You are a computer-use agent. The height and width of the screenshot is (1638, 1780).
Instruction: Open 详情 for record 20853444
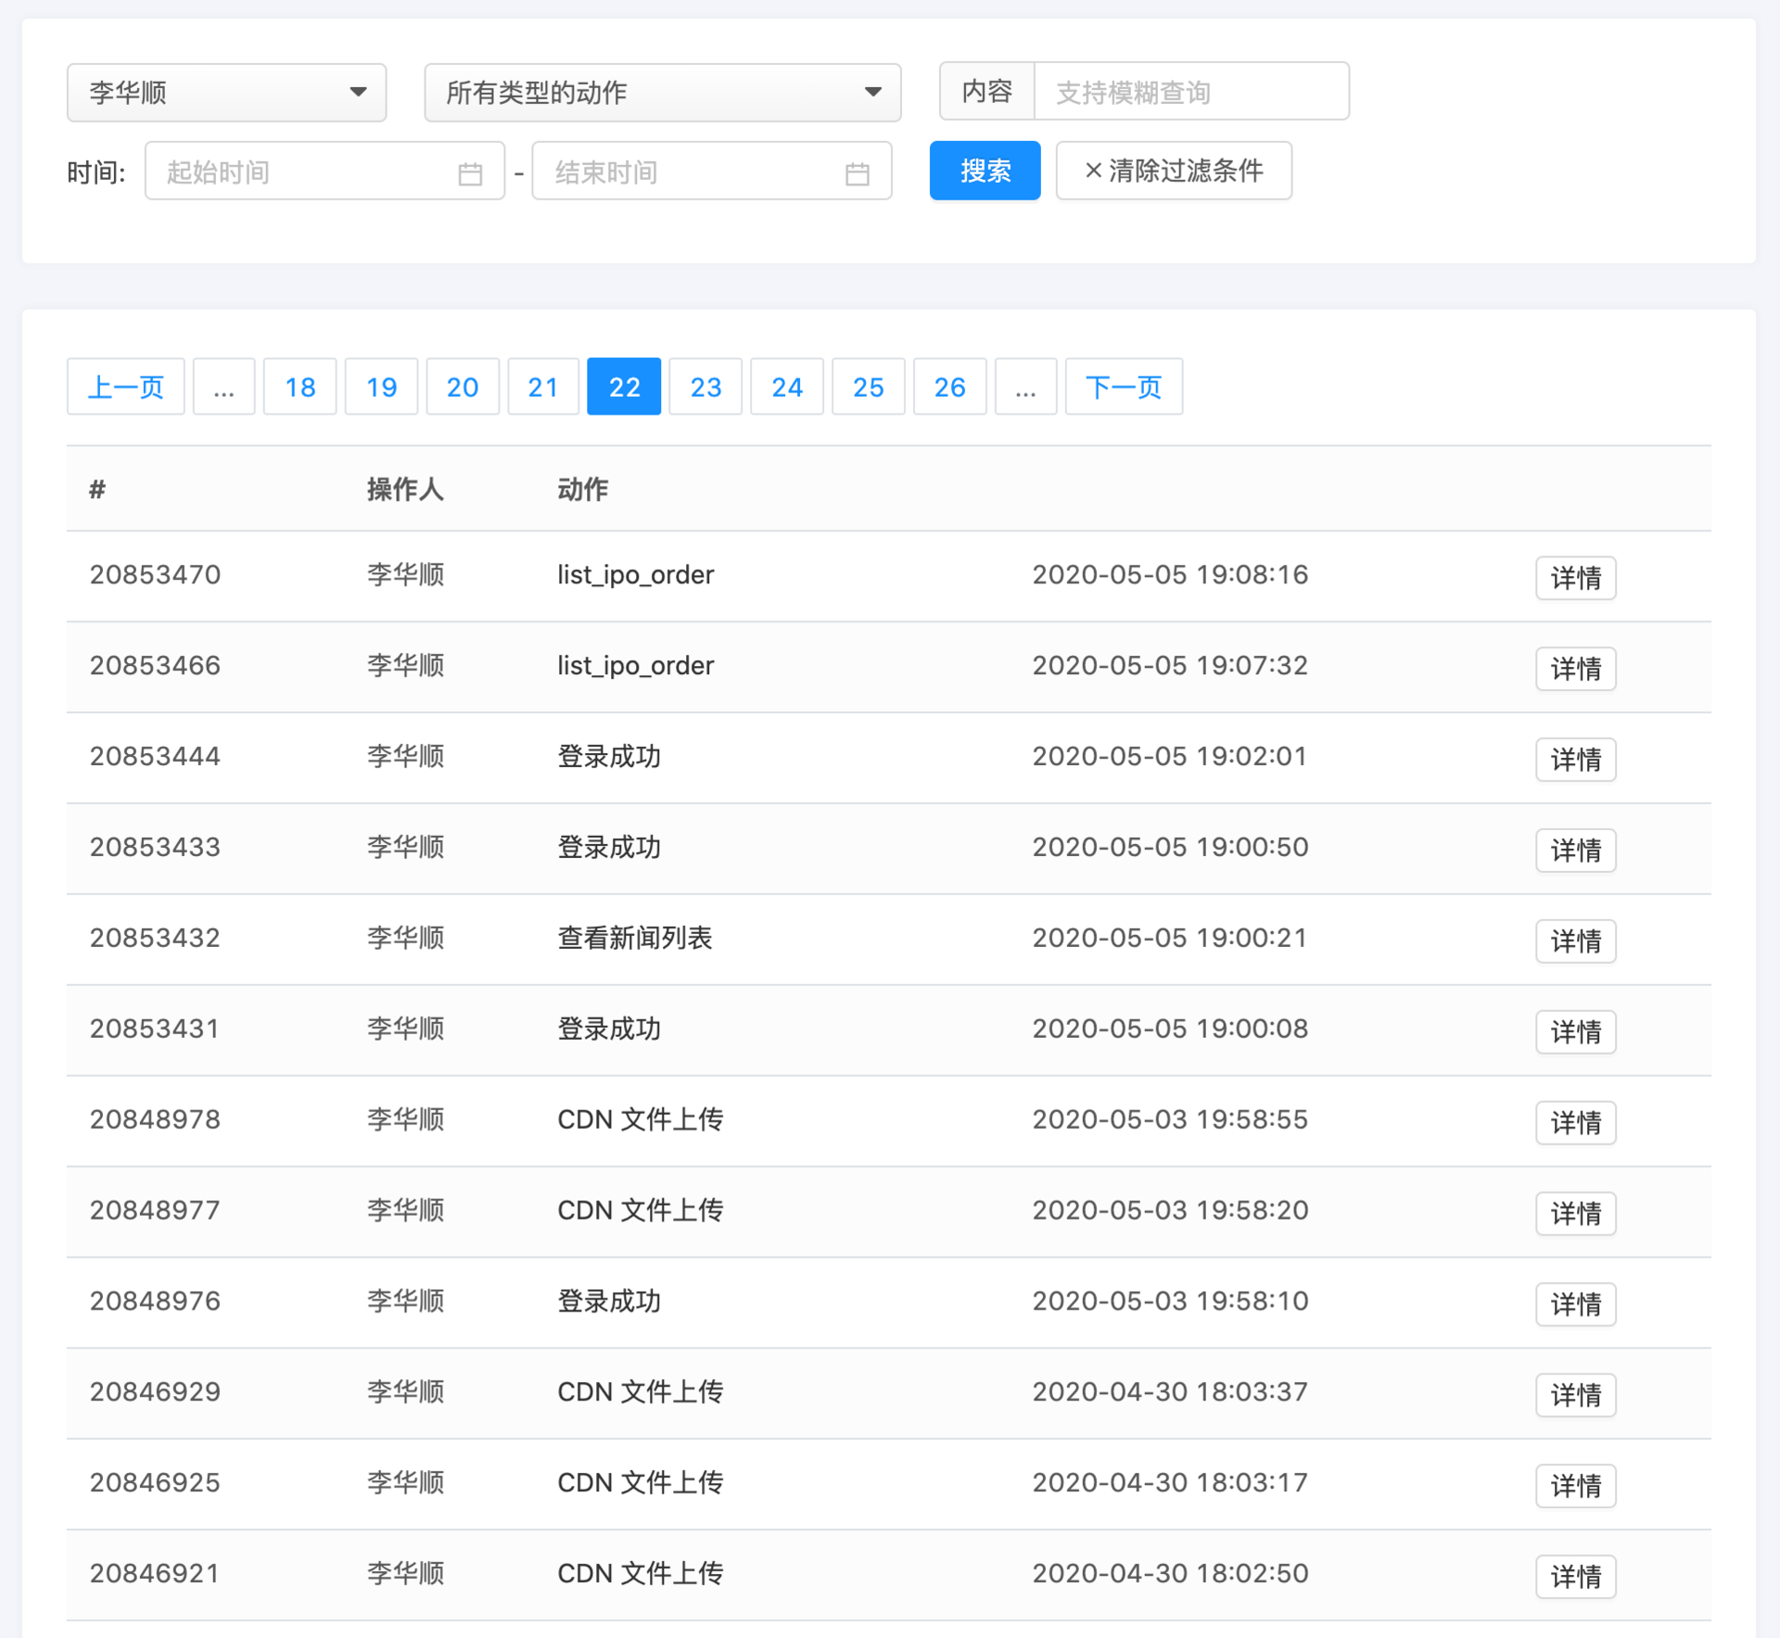(1575, 760)
